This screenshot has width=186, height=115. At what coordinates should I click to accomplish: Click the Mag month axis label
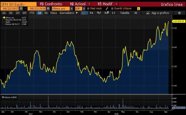click(123, 112)
